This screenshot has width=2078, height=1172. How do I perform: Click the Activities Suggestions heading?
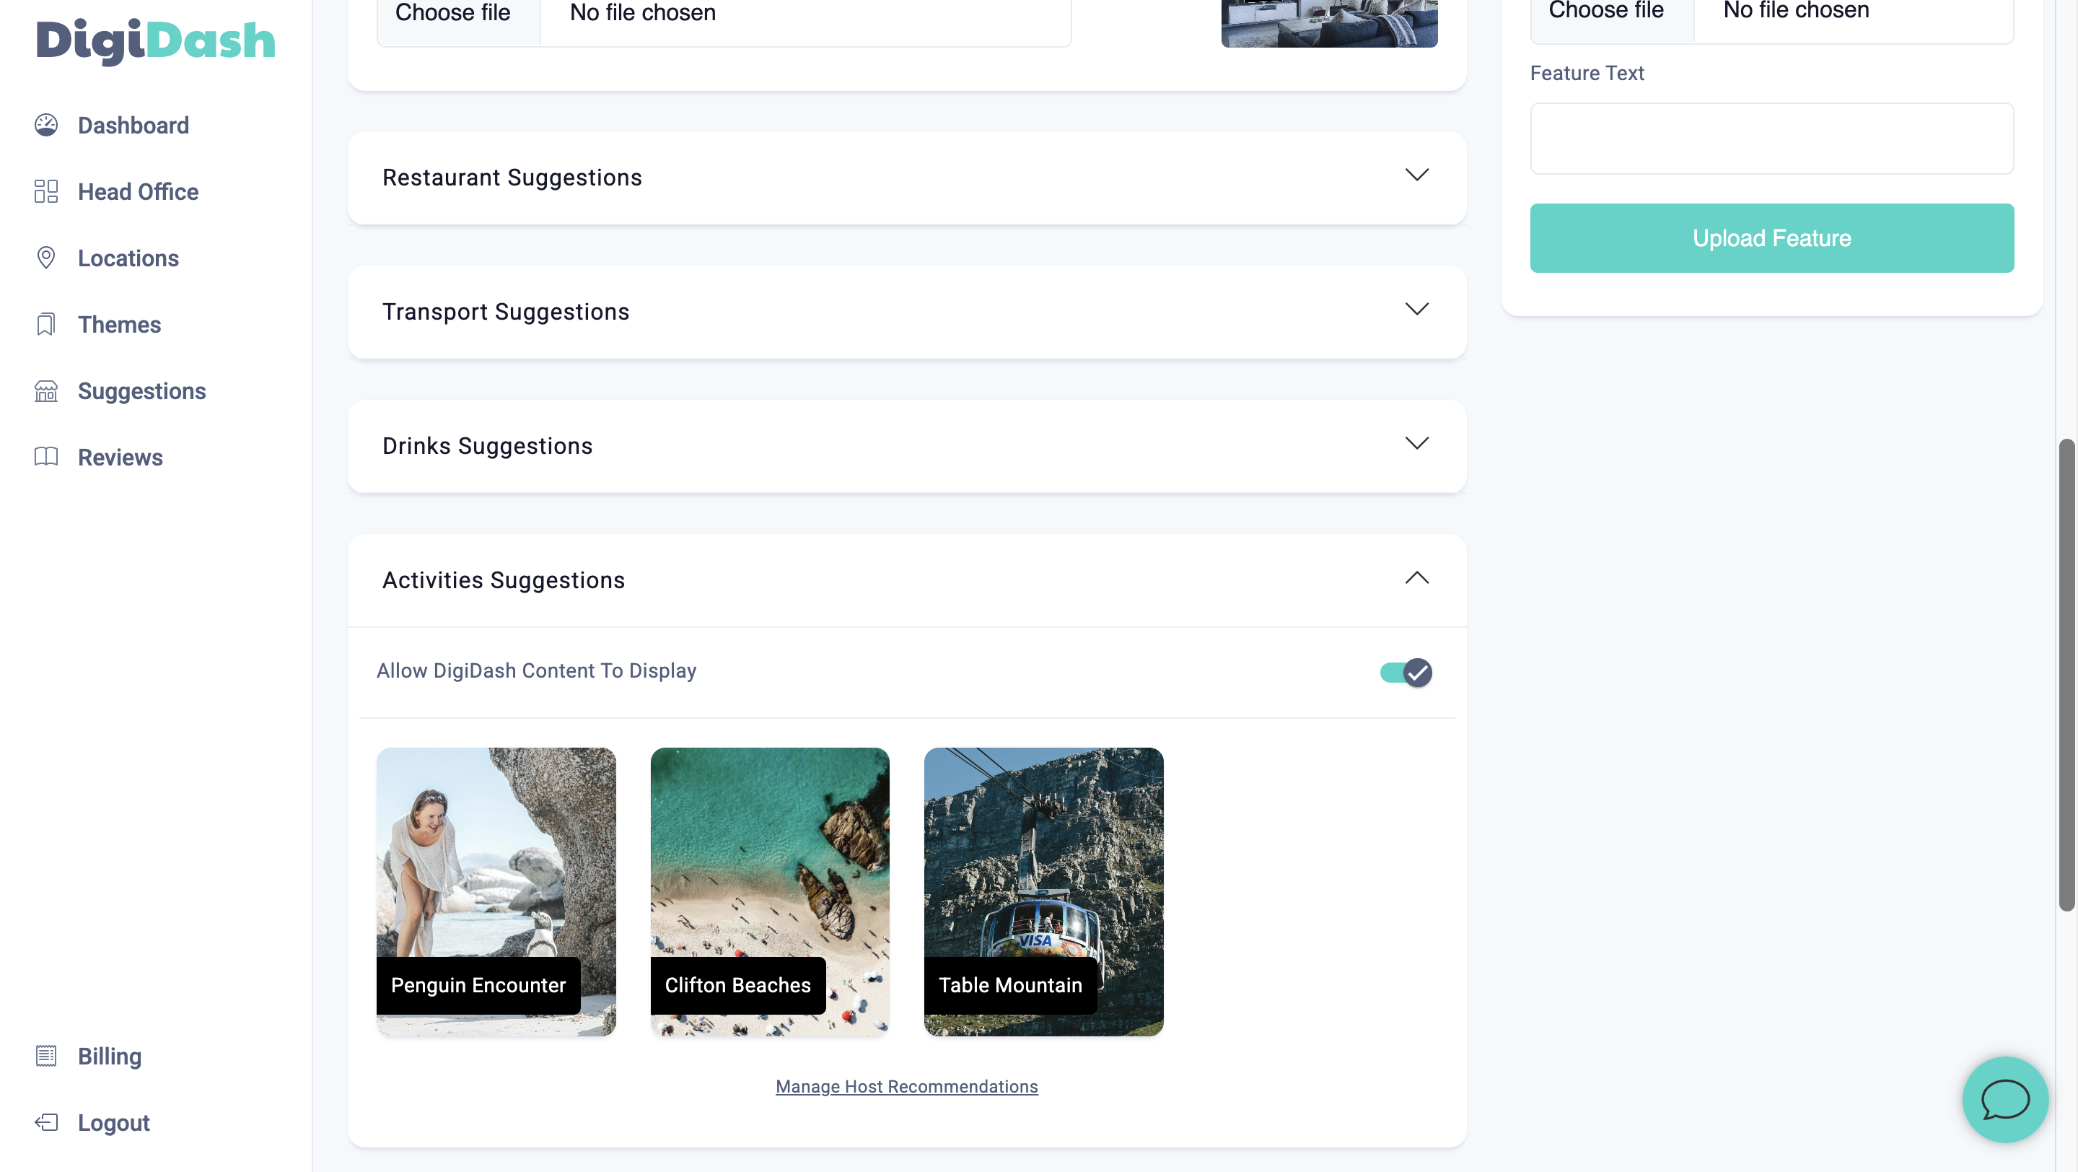[x=504, y=580]
